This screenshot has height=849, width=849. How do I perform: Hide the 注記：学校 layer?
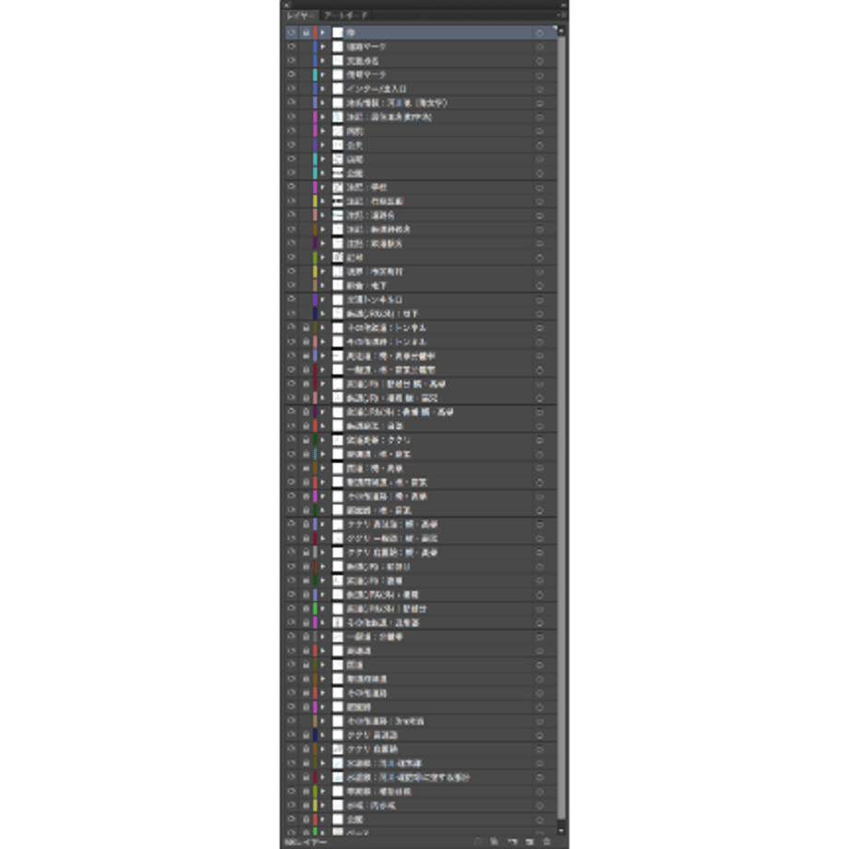click(x=292, y=187)
